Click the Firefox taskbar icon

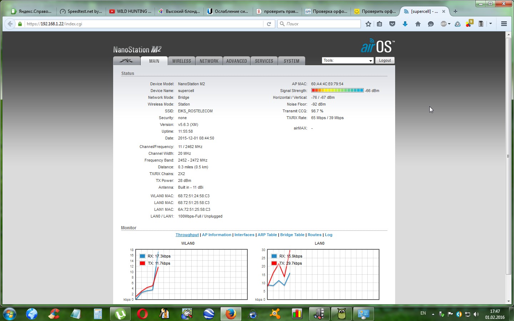pyautogui.click(x=231, y=314)
